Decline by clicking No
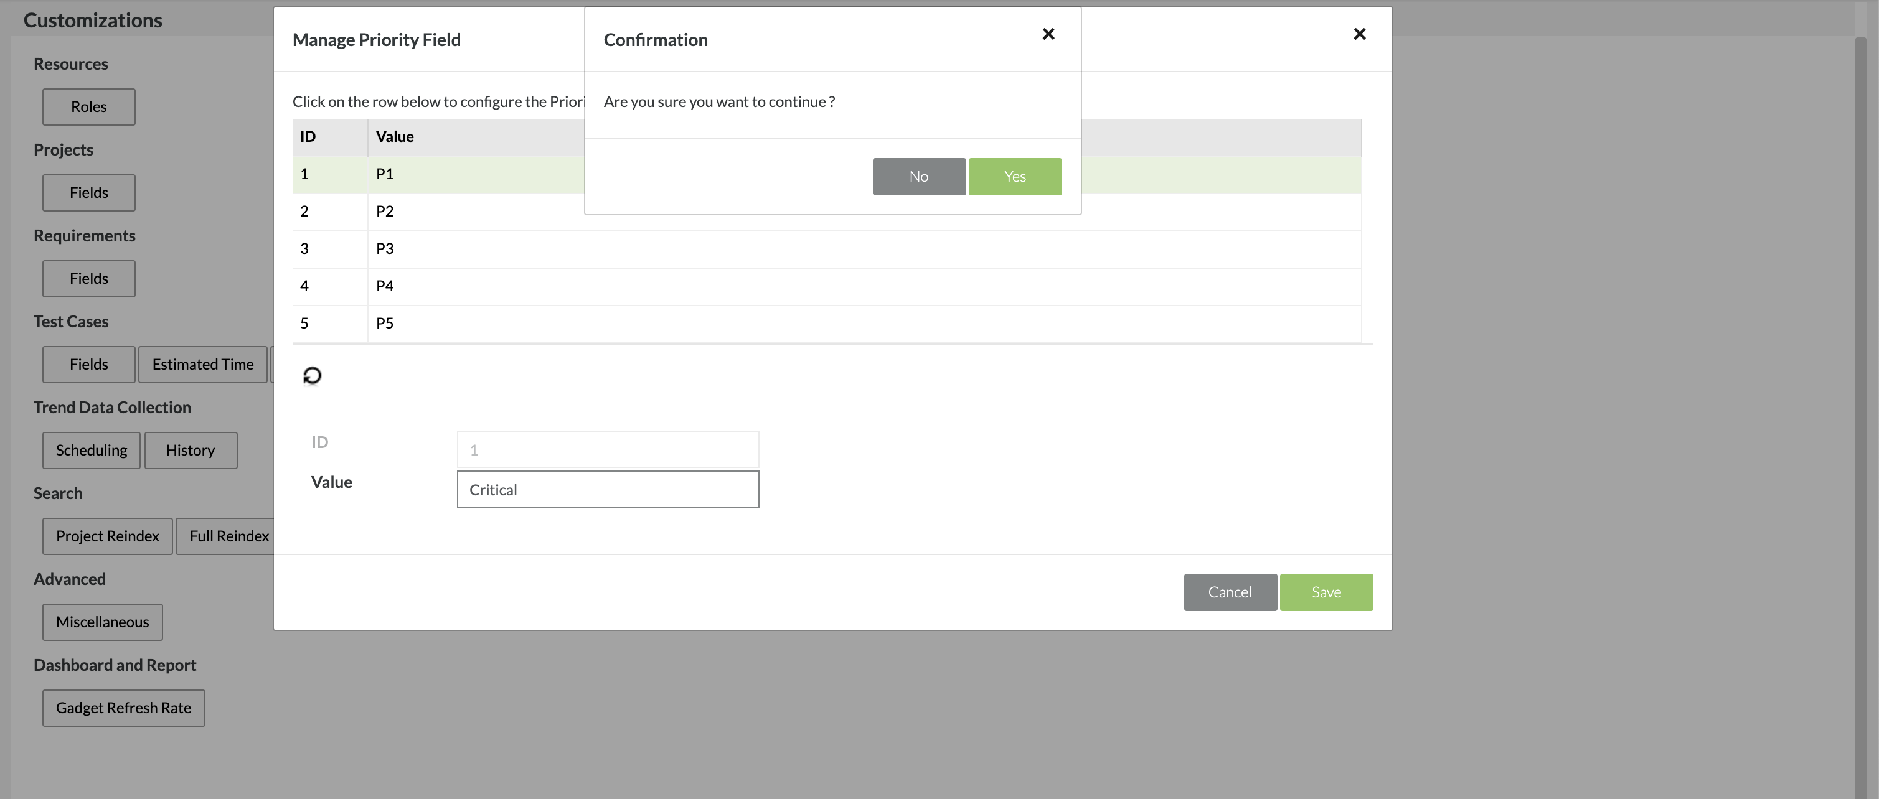The height and width of the screenshot is (799, 1879). 918,177
